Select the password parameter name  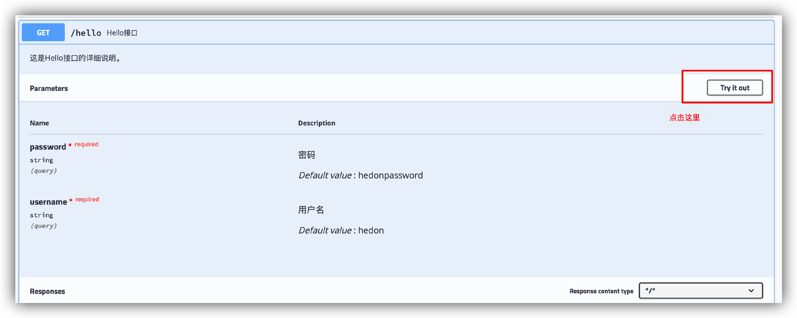[48, 147]
